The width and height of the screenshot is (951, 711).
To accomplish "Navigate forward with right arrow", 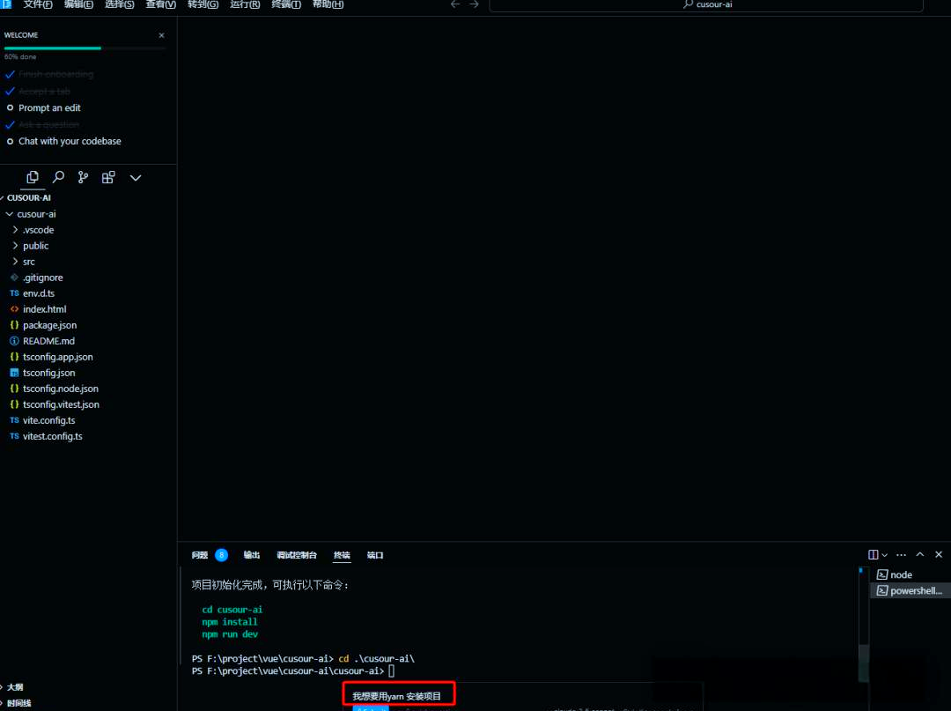I will pyautogui.click(x=475, y=4).
